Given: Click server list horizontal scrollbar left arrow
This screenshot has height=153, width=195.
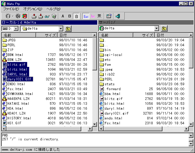Looking at the screenshot, I should pyautogui.click(x=101, y=129).
